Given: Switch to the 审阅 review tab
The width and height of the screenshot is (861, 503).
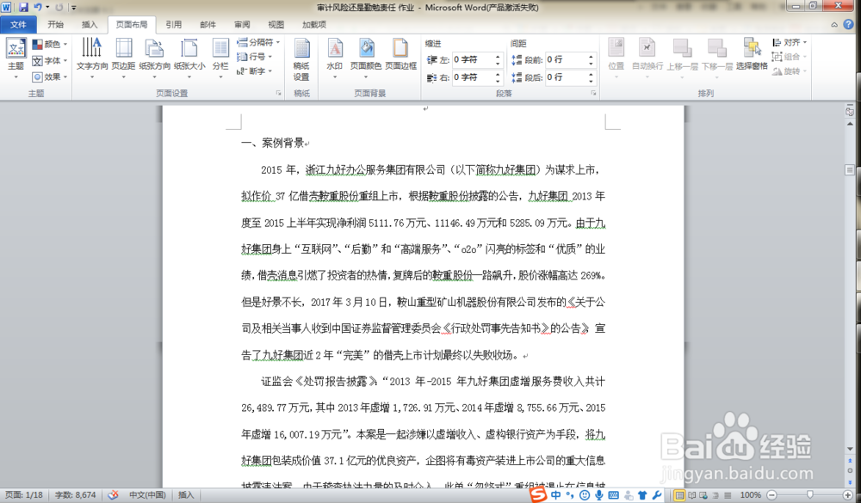Looking at the screenshot, I should click(242, 25).
